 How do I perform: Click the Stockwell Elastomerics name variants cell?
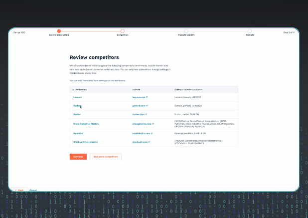(198, 142)
